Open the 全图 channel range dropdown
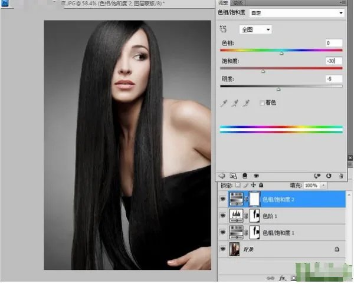 pyautogui.click(x=268, y=29)
